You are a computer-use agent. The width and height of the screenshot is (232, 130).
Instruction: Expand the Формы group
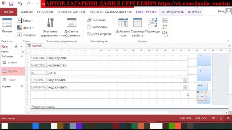22,86
